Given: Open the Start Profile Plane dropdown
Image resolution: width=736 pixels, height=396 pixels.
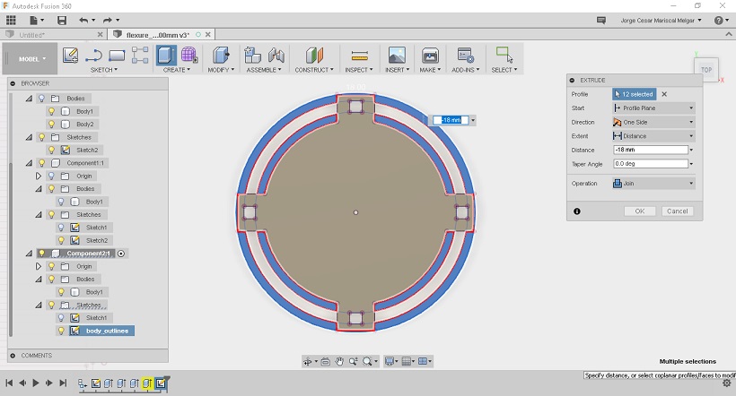Looking at the screenshot, I should (653, 108).
